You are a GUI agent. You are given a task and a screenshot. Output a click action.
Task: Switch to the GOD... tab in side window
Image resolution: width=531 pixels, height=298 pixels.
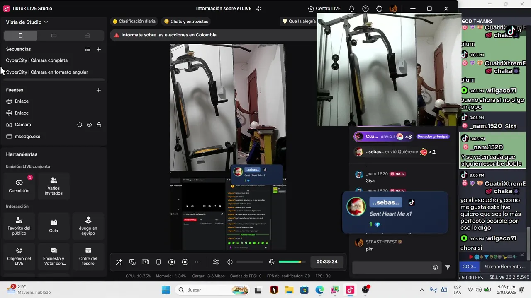pyautogui.click(x=469, y=267)
